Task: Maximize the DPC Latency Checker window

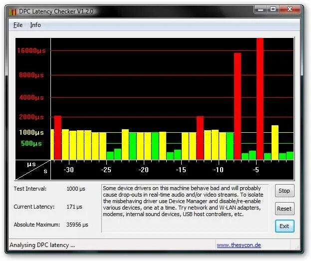Action: coord(273,9)
